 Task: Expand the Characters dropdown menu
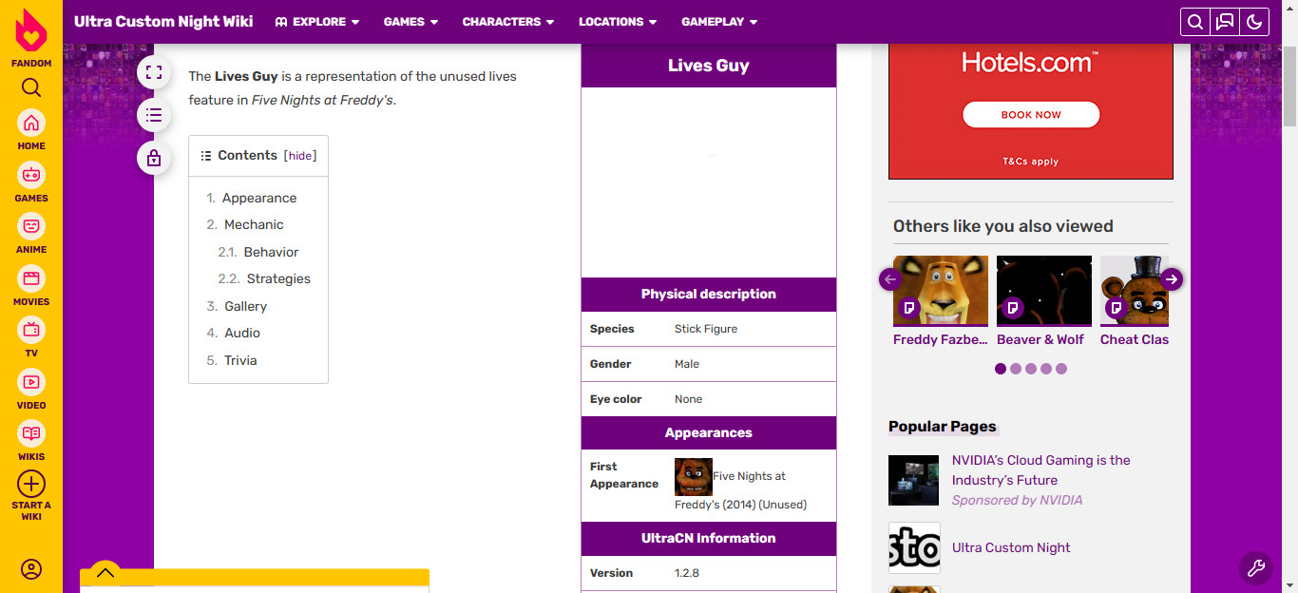[508, 22]
